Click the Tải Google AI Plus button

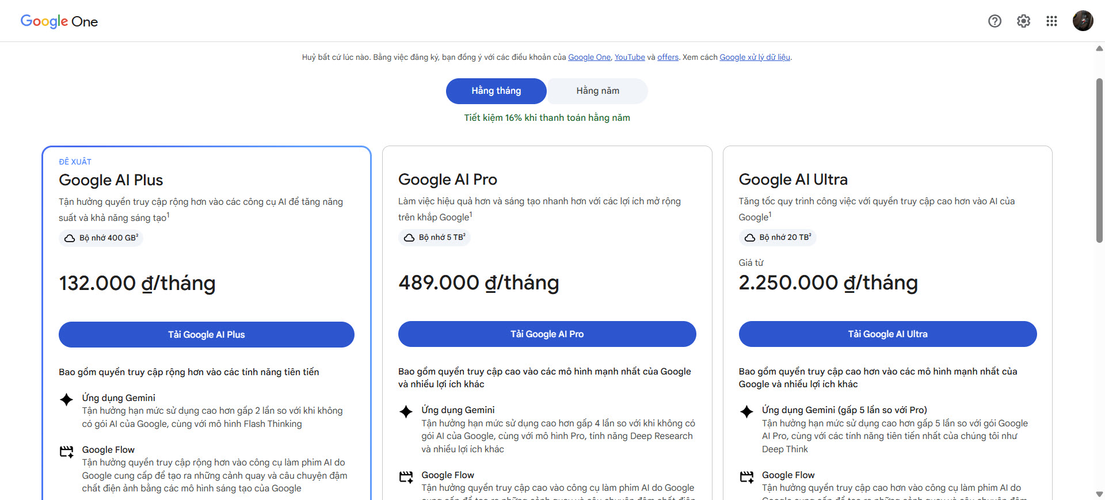[x=207, y=334]
